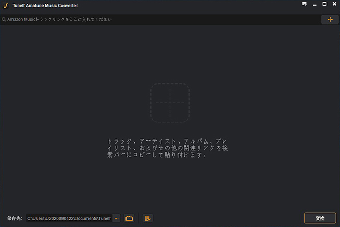
Task: Minimize the Tunelf window
Action: pos(314,4)
